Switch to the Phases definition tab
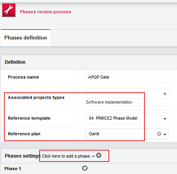 click(25, 38)
